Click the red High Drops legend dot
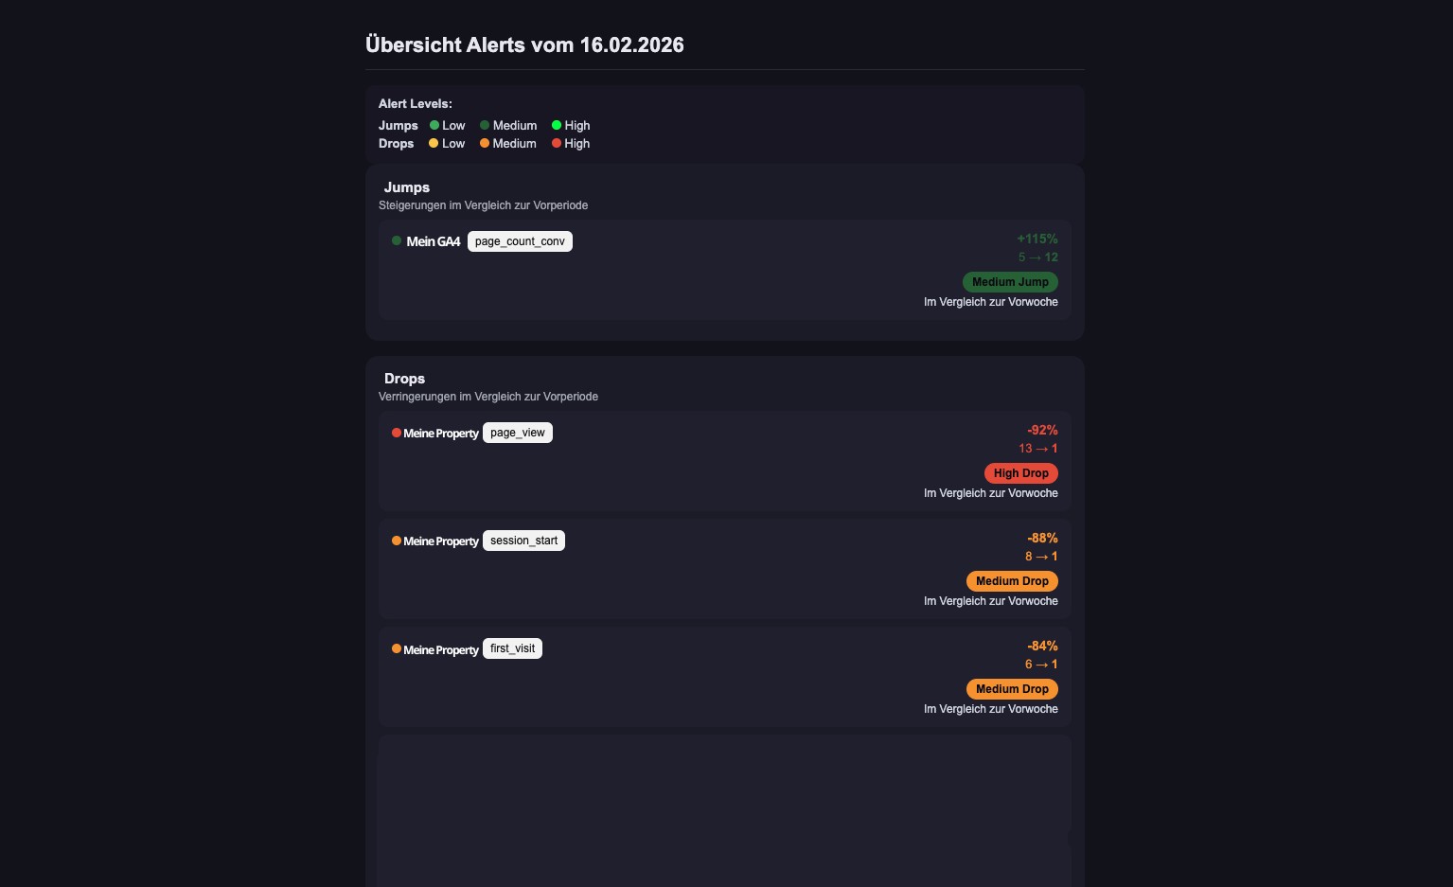Screen dimensions: 1453x887 (x=557, y=143)
